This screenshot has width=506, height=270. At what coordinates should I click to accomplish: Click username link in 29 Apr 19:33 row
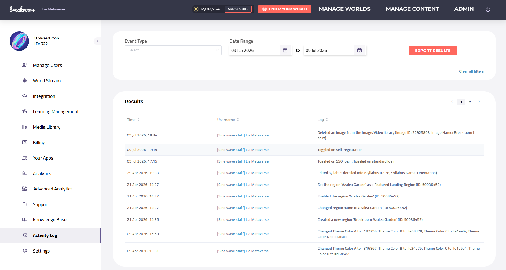point(243,173)
